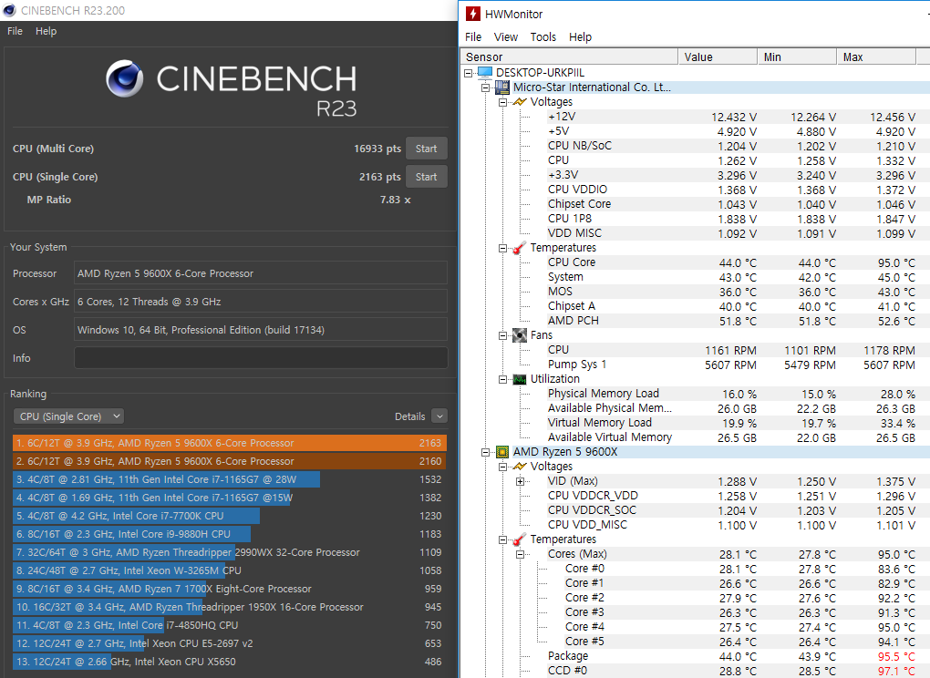Open HWMonitor Tools menu
The width and height of the screenshot is (930, 678).
coord(543,36)
